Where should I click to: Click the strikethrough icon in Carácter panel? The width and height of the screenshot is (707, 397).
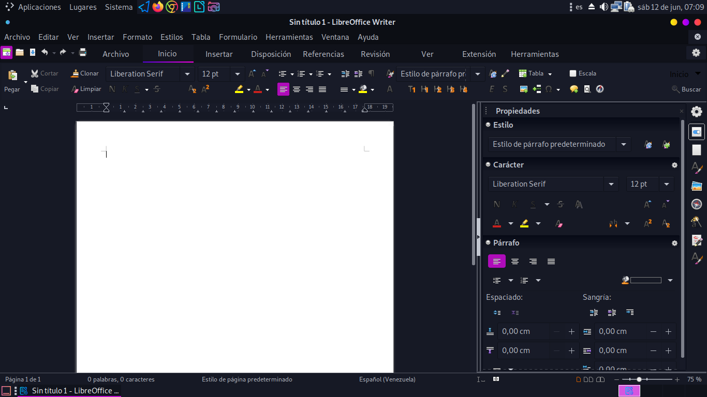[561, 204]
